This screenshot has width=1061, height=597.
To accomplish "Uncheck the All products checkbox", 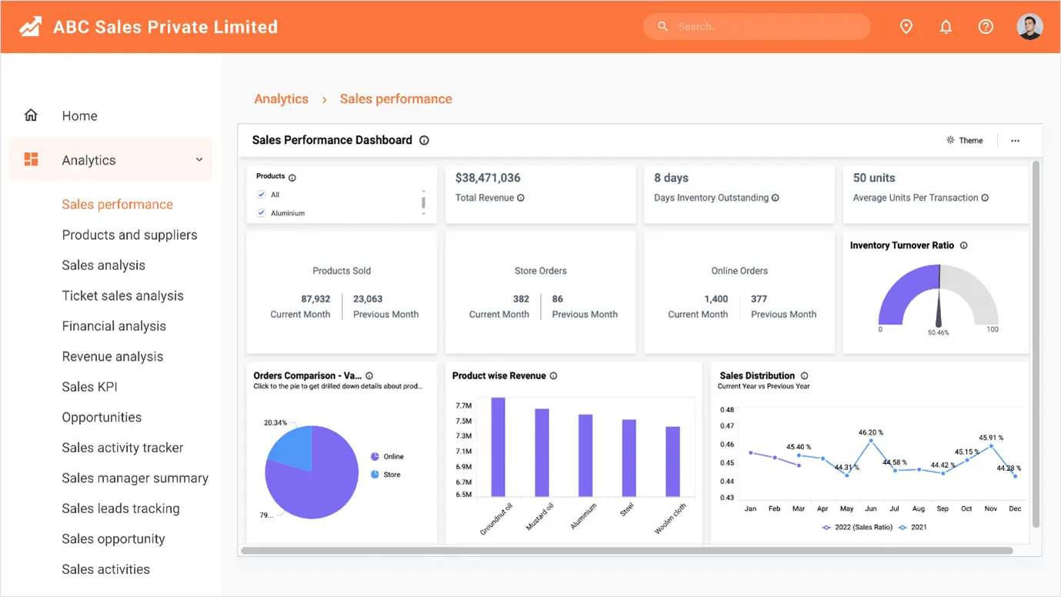I will tap(262, 195).
